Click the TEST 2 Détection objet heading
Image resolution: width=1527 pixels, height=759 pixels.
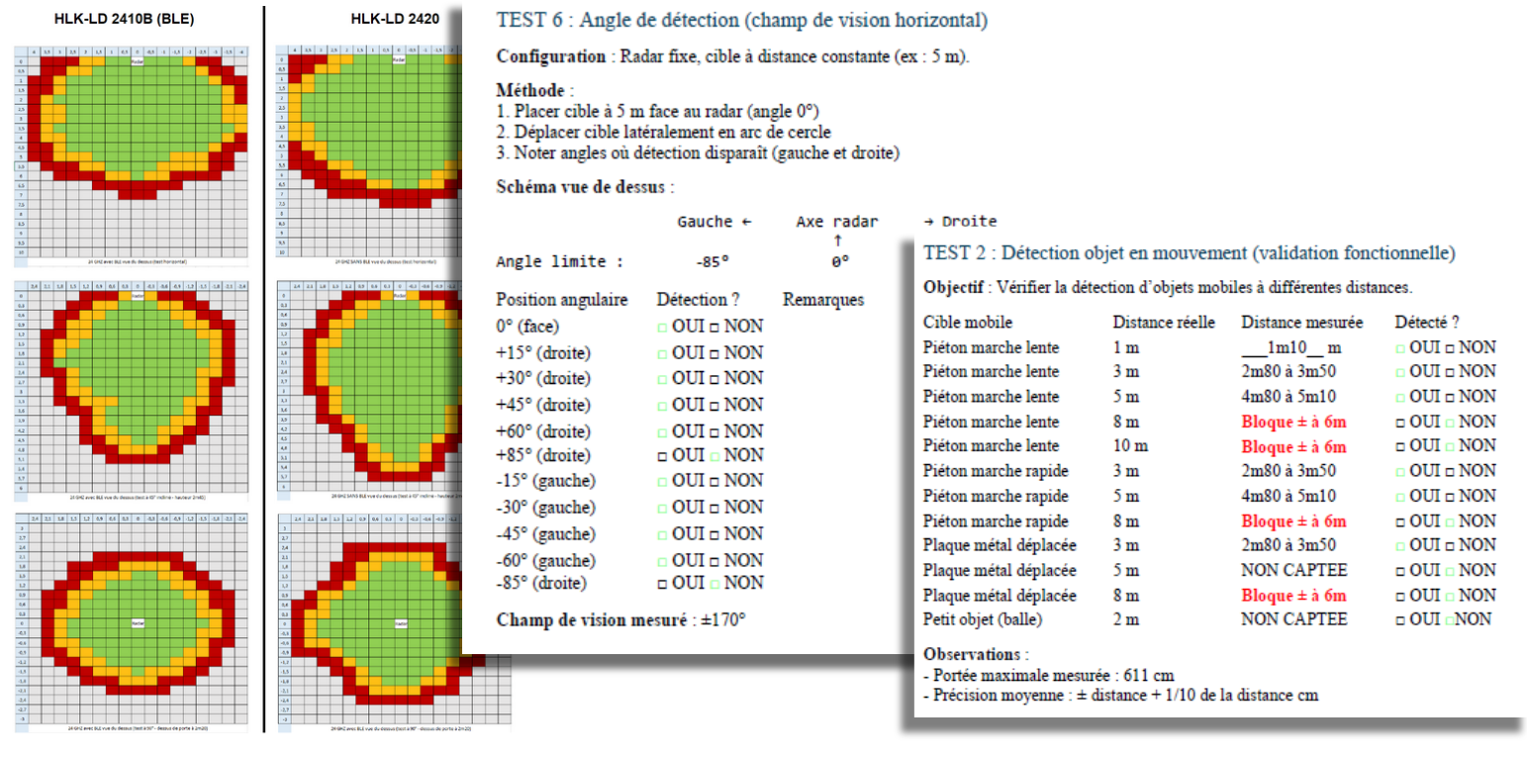click(x=1188, y=252)
